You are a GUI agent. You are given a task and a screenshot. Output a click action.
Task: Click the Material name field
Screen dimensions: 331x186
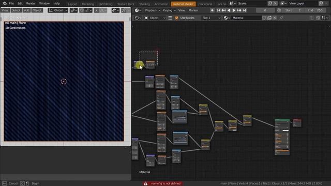tap(246, 18)
